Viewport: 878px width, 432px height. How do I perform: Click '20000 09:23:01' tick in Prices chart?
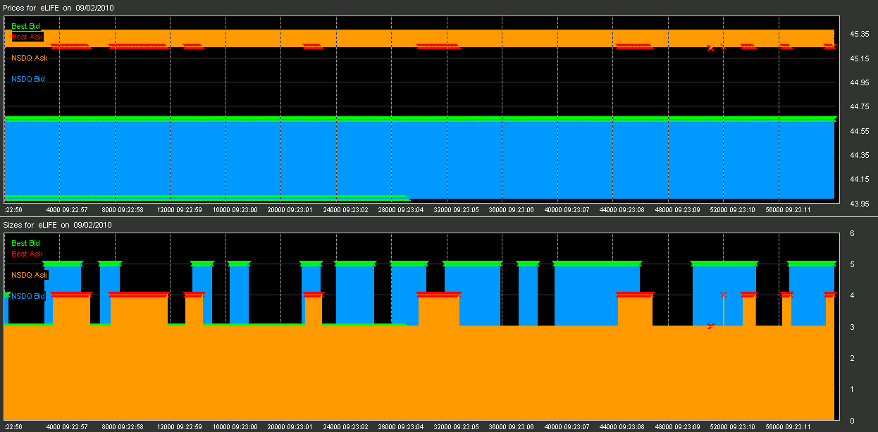click(290, 210)
